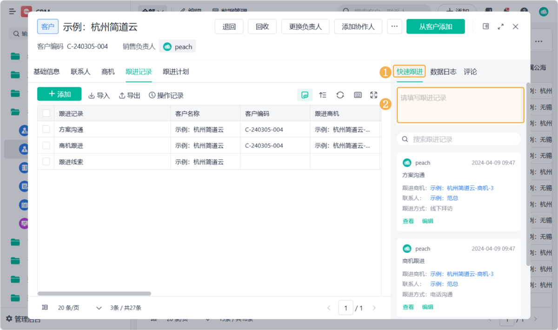This screenshot has width=558, height=330.
Task: Click 查看 on the 方案沟通 card
Action: pyautogui.click(x=408, y=221)
